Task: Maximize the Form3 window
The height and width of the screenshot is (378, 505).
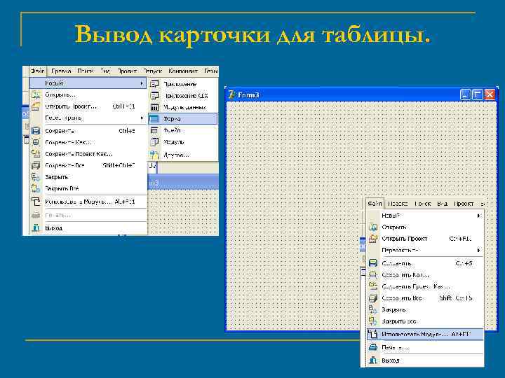Action: pos(478,94)
